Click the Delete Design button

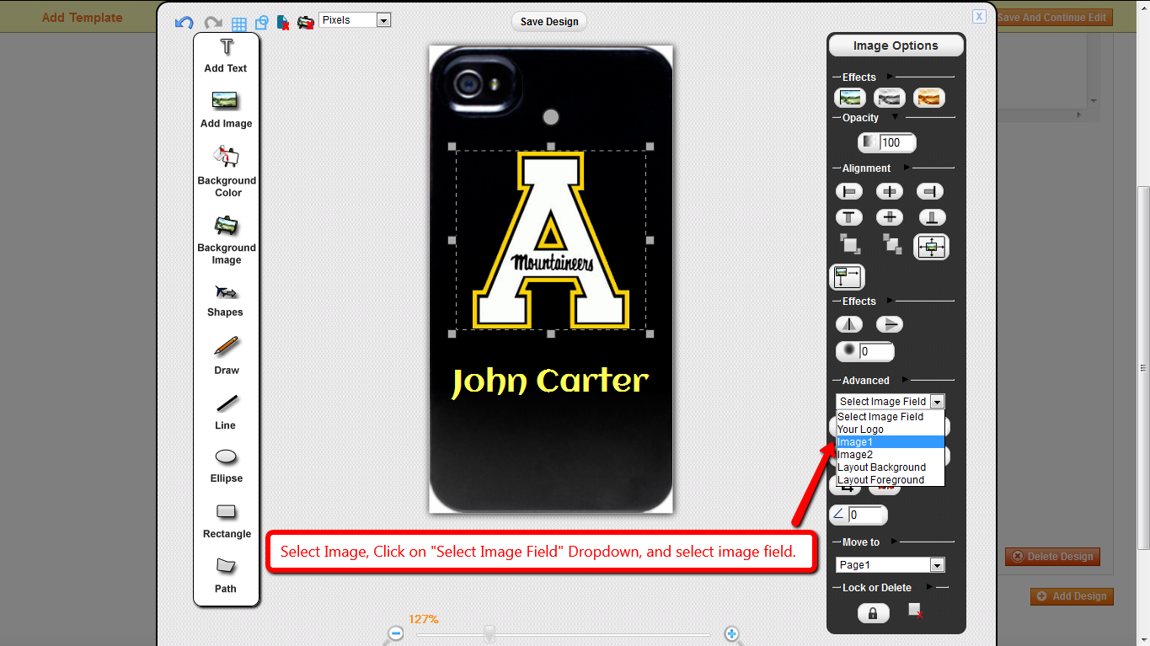tap(1052, 557)
